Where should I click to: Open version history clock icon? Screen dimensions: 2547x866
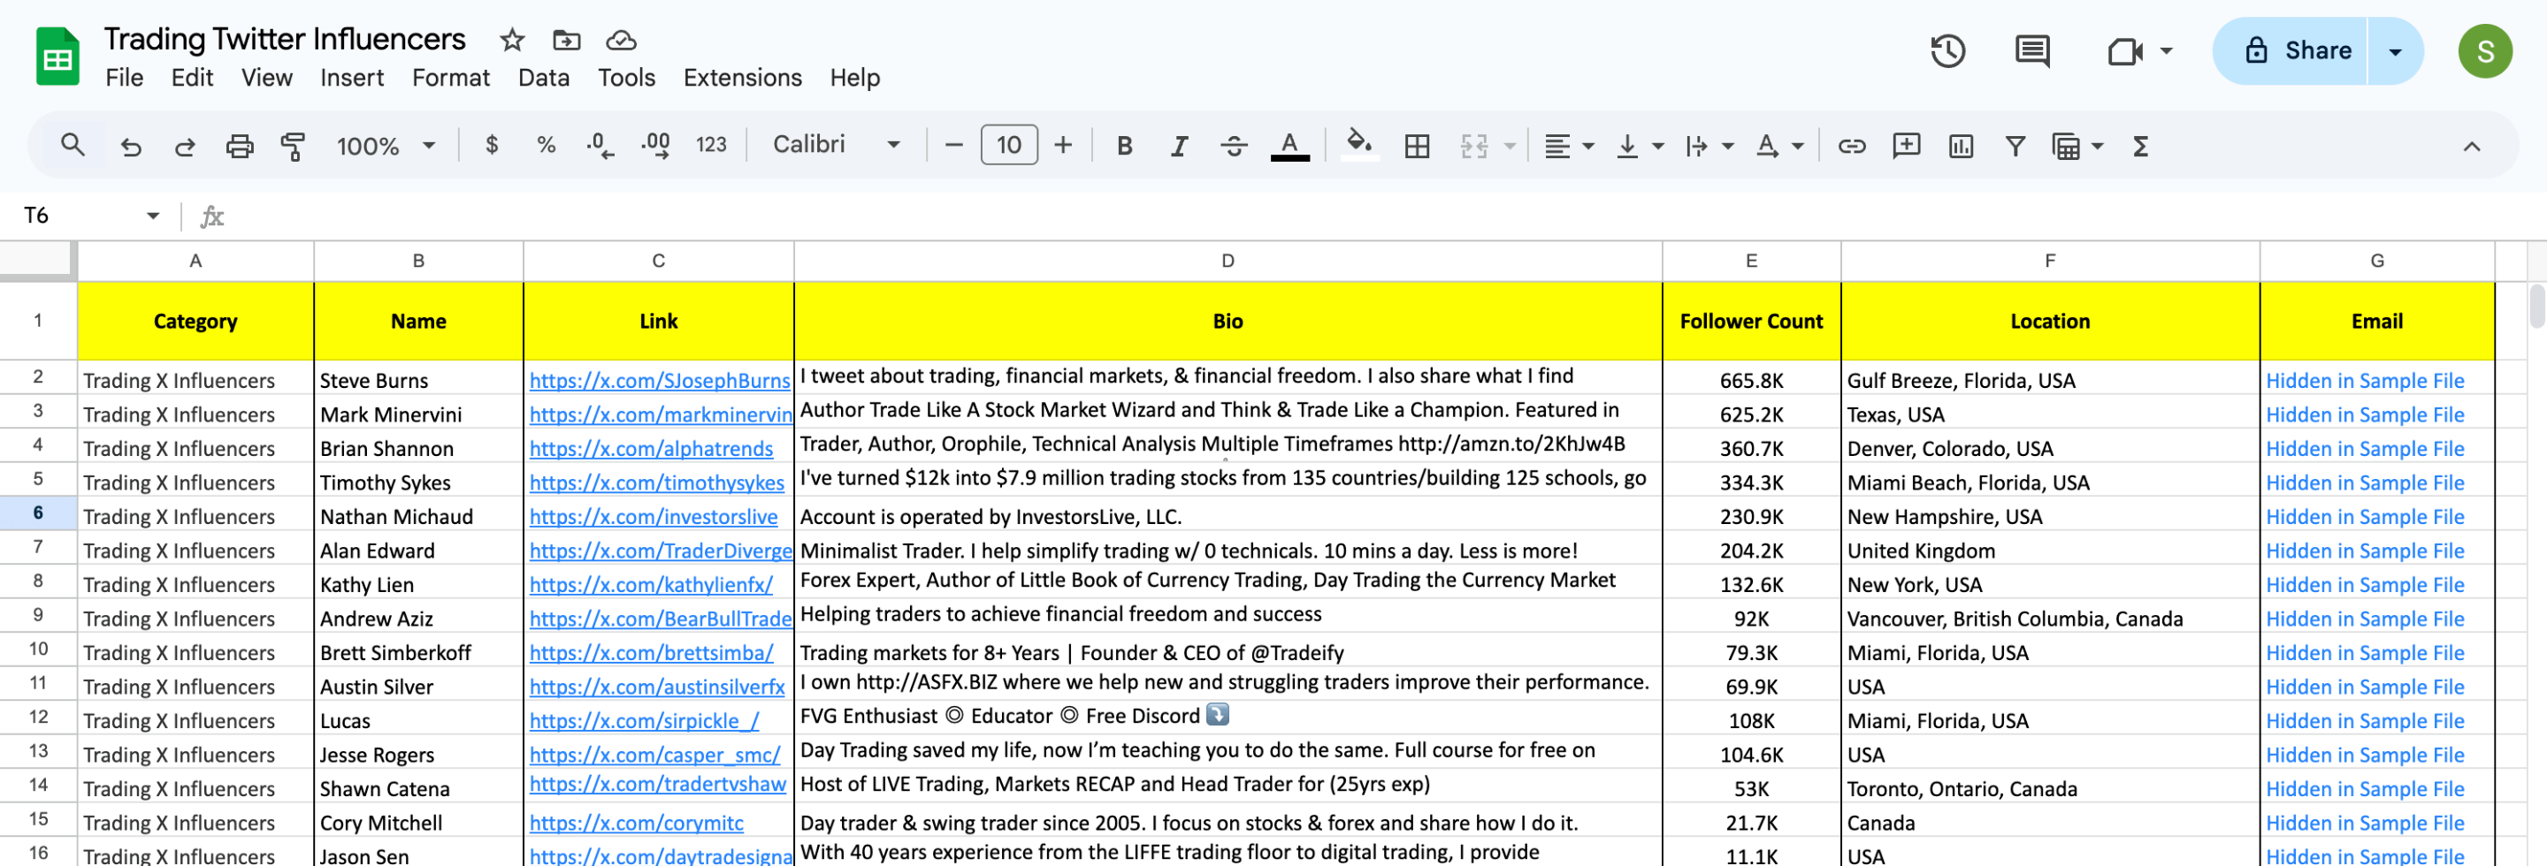[x=1947, y=50]
